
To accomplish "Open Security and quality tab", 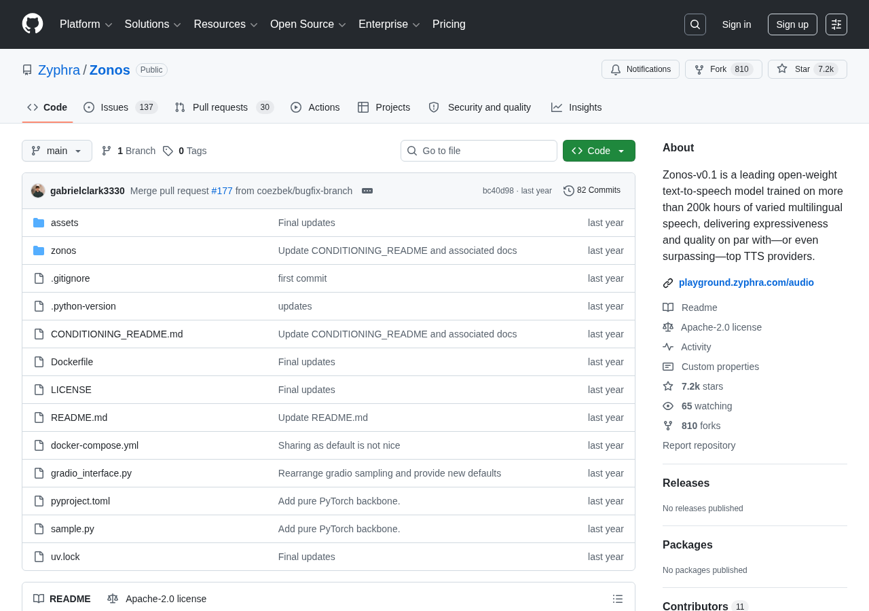I will point(480,107).
